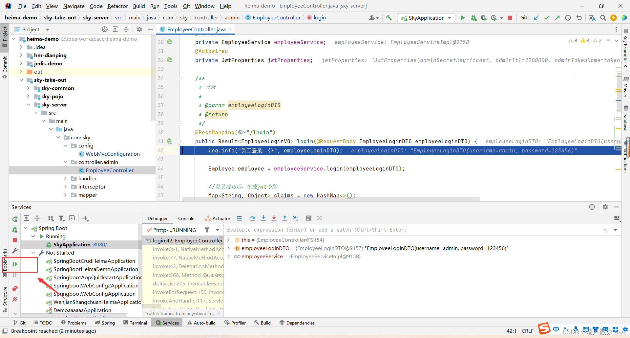Toggle Commit tool window stripe button
Image resolution: width=630 pixels, height=338 pixels.
click(x=5, y=67)
